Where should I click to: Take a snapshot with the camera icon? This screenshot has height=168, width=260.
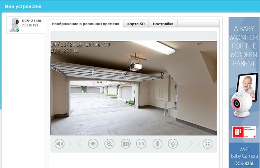(x=126, y=144)
